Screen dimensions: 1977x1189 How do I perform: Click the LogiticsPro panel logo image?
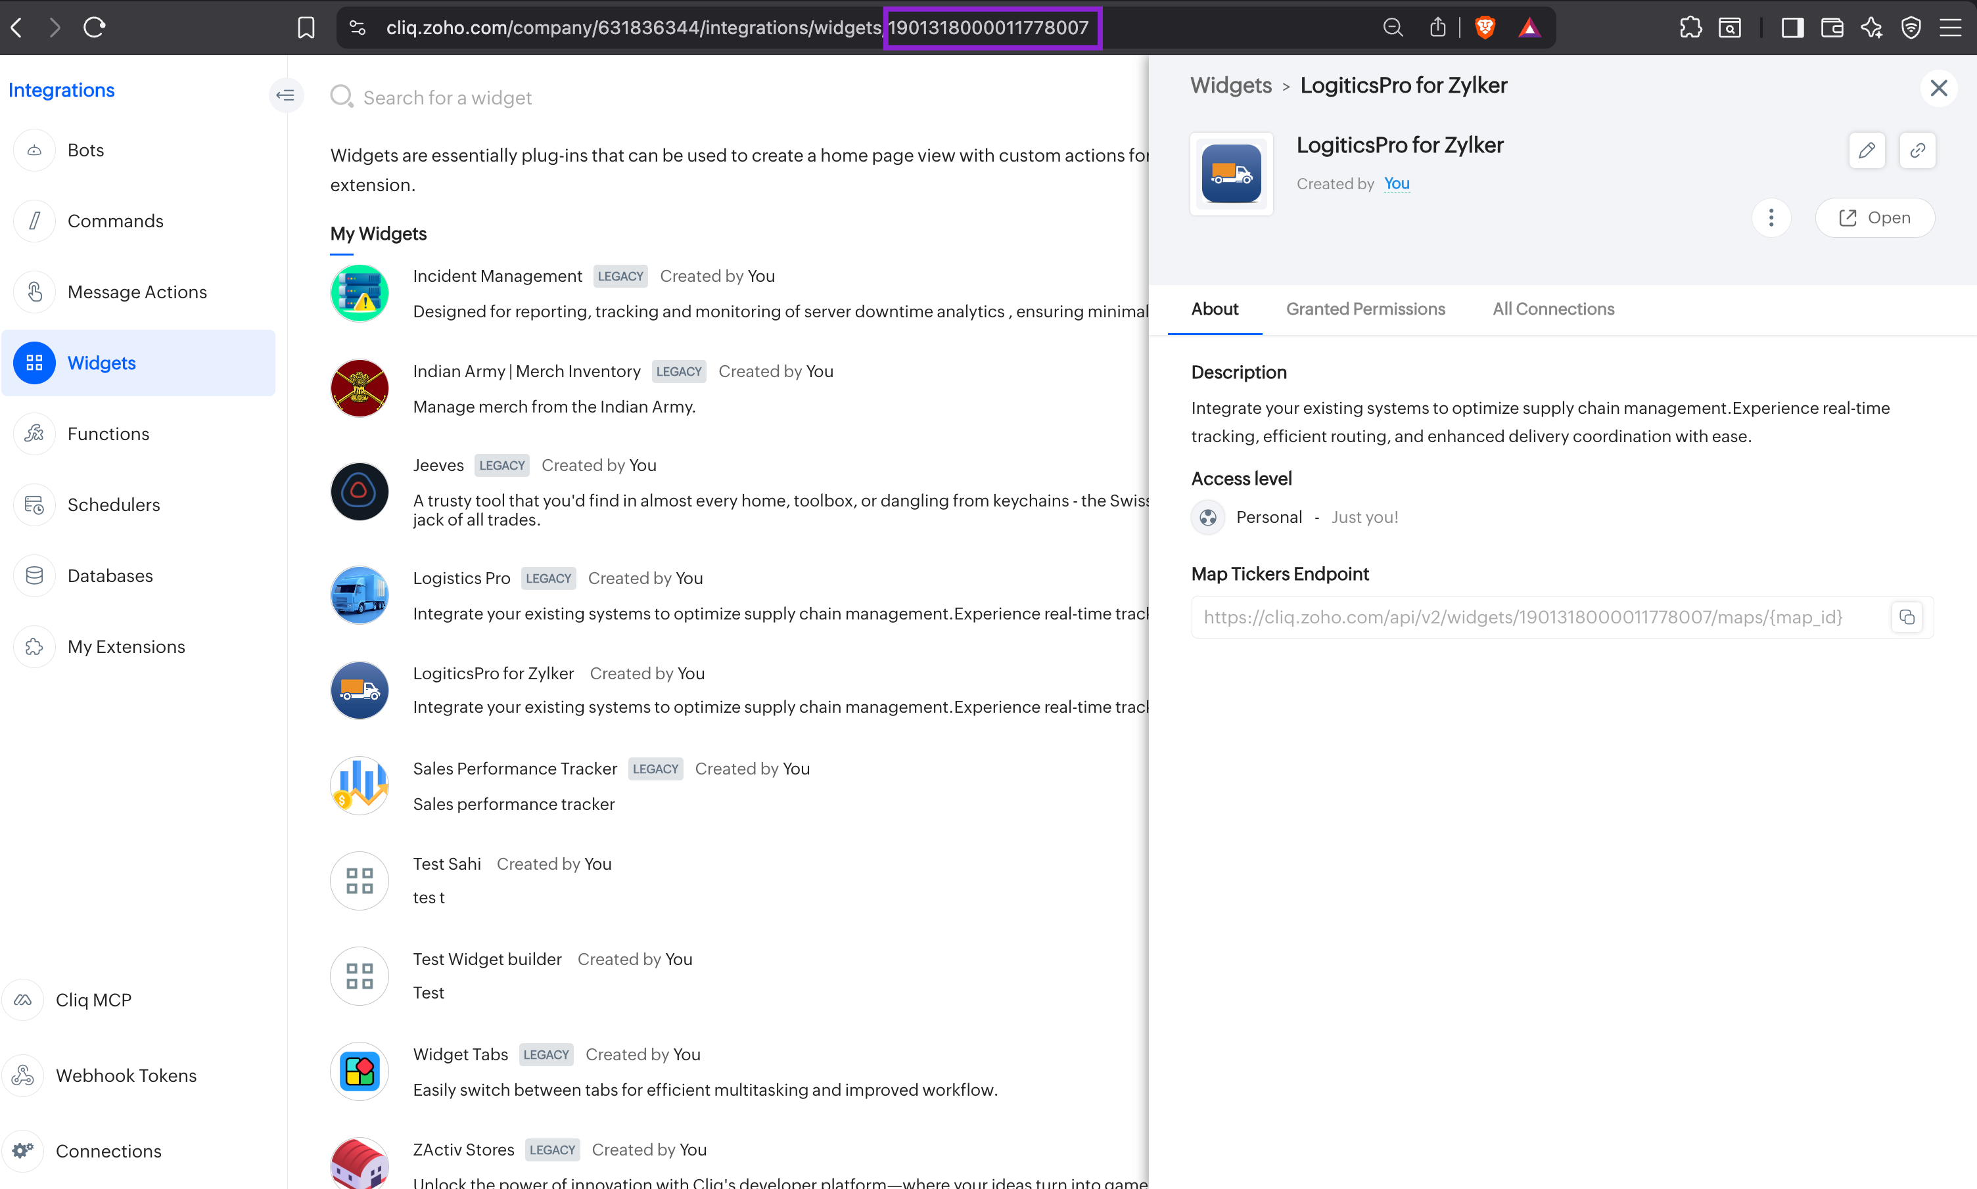(x=1231, y=173)
